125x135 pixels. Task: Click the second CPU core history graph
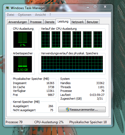(x=56, y=39)
